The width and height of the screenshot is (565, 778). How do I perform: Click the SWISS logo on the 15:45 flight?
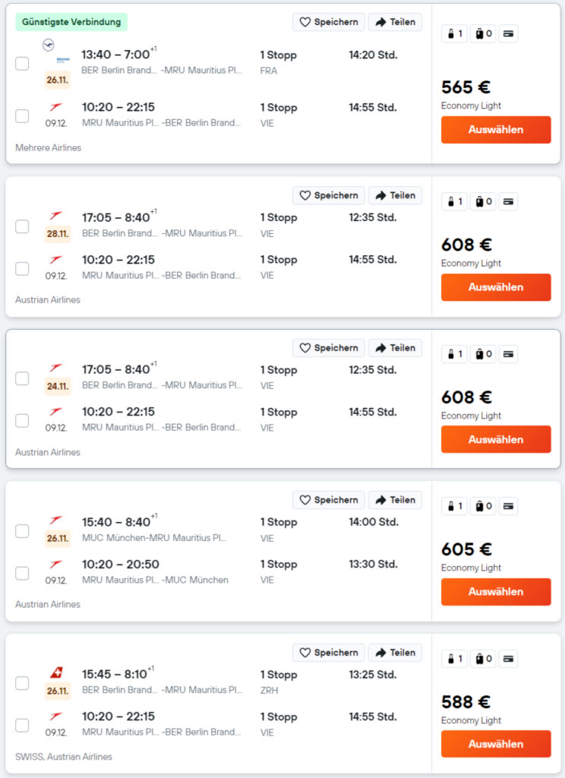tap(56, 673)
